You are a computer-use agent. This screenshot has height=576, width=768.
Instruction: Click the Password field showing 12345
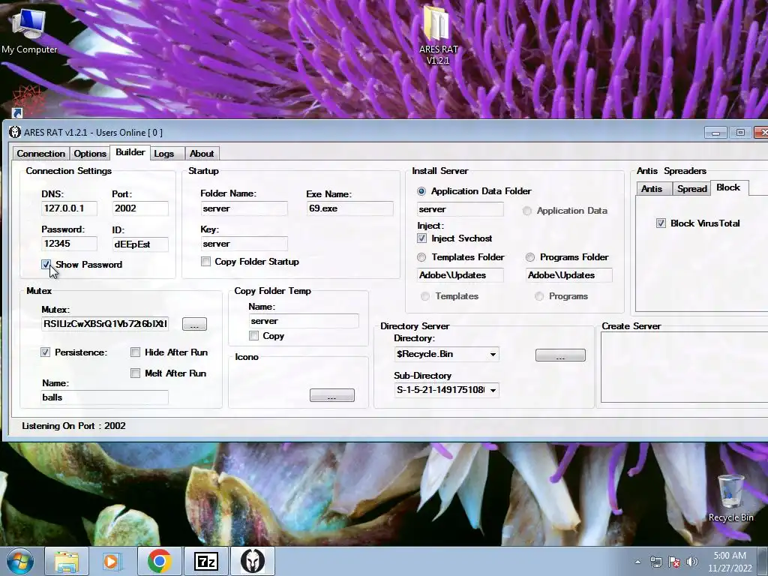(69, 244)
